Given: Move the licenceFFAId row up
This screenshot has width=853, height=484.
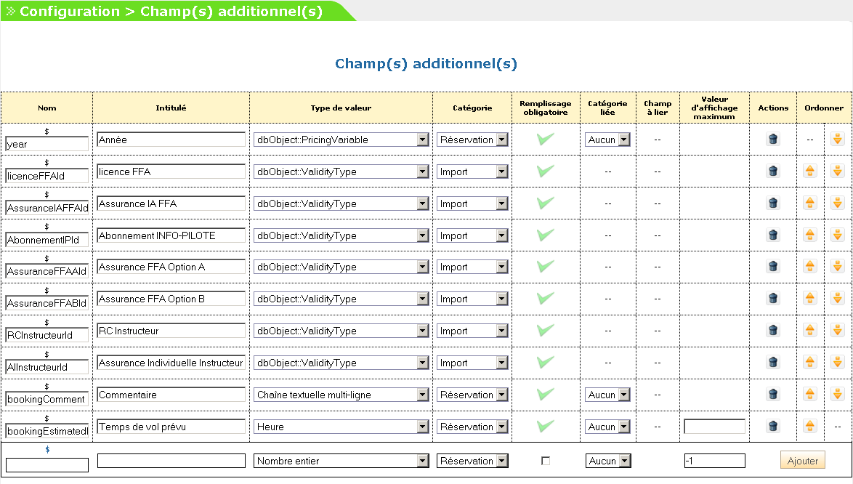Looking at the screenshot, I should point(810,172).
